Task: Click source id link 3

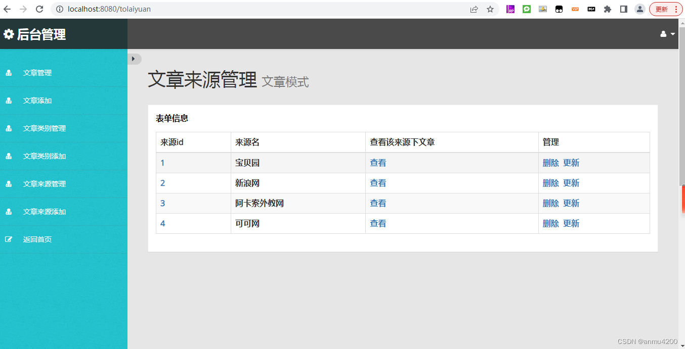Action: [x=162, y=203]
